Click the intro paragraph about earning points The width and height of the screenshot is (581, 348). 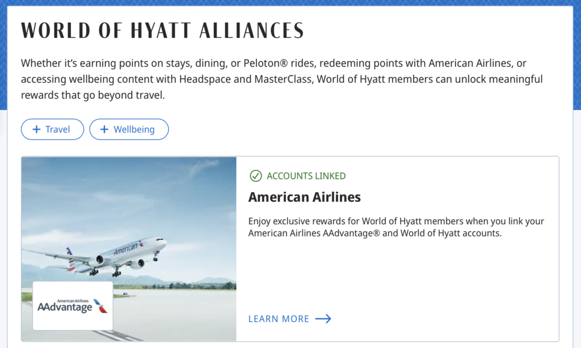click(x=282, y=79)
